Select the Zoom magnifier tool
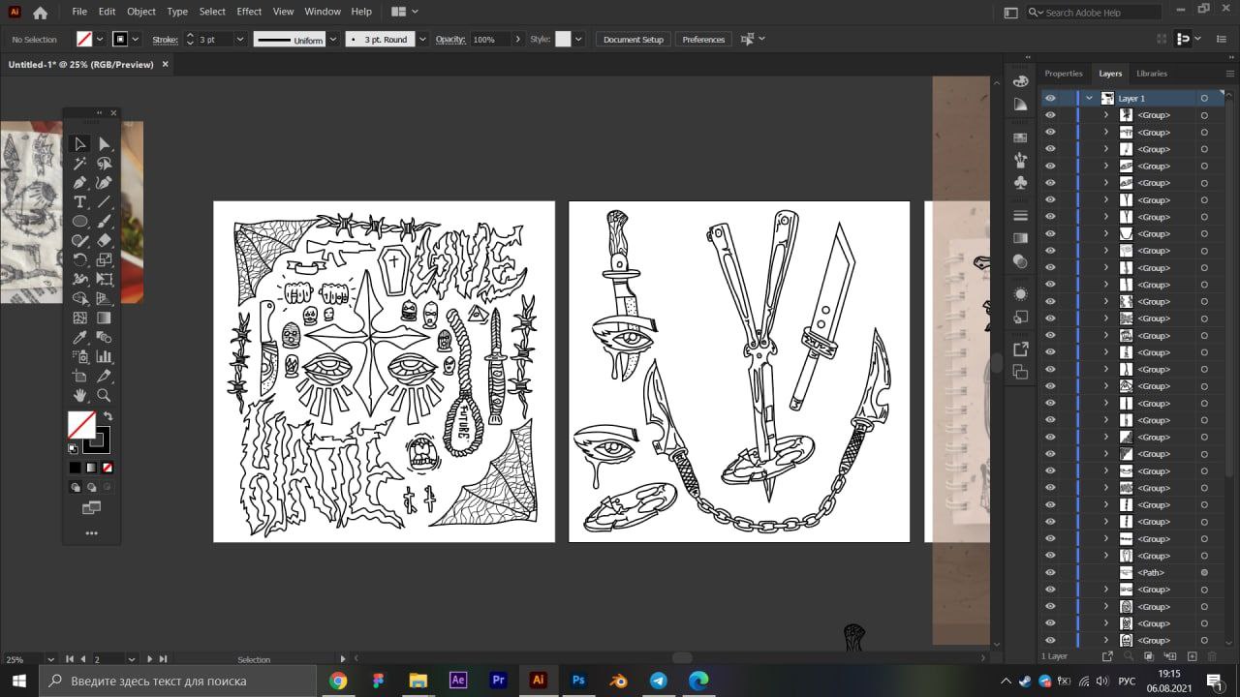The width and height of the screenshot is (1240, 697). (x=104, y=396)
